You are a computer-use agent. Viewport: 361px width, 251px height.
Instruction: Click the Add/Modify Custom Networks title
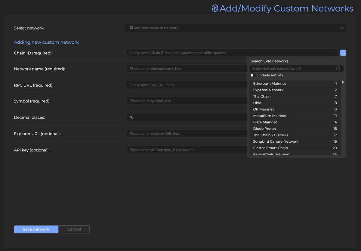coord(286,8)
